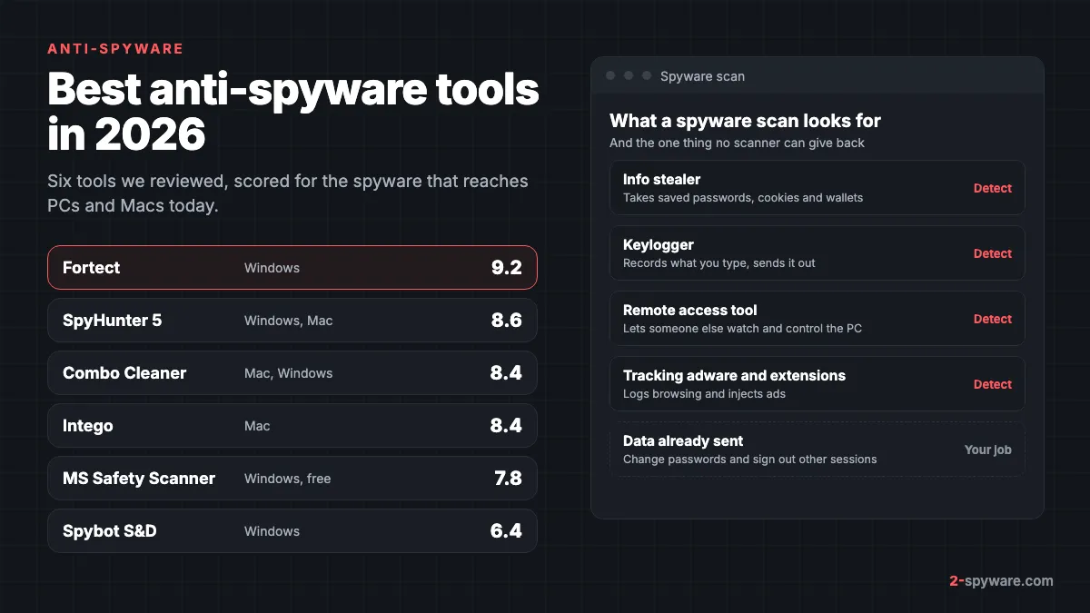Viewport: 1090px width, 613px height.
Task: Open the SpyHunter 5 entry
Action: 292,321
